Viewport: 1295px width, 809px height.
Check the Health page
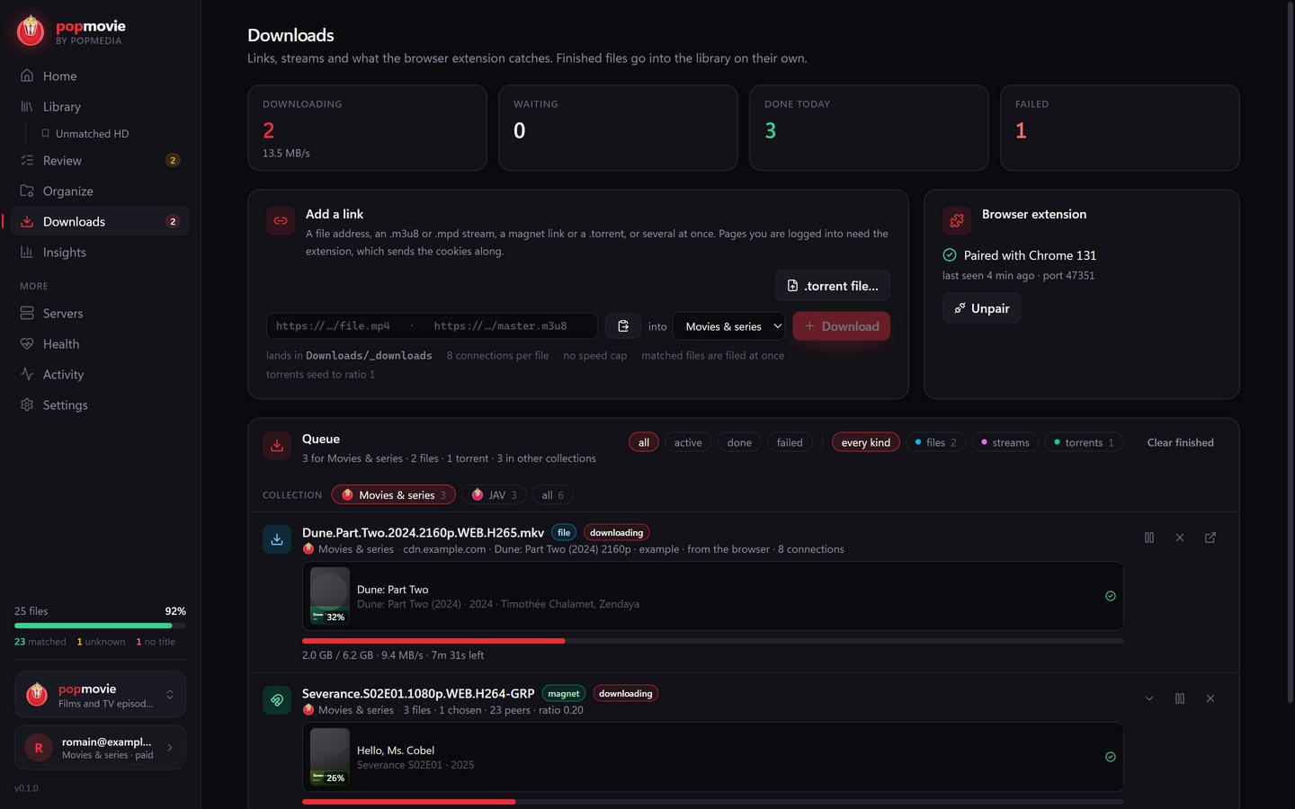(x=100, y=343)
